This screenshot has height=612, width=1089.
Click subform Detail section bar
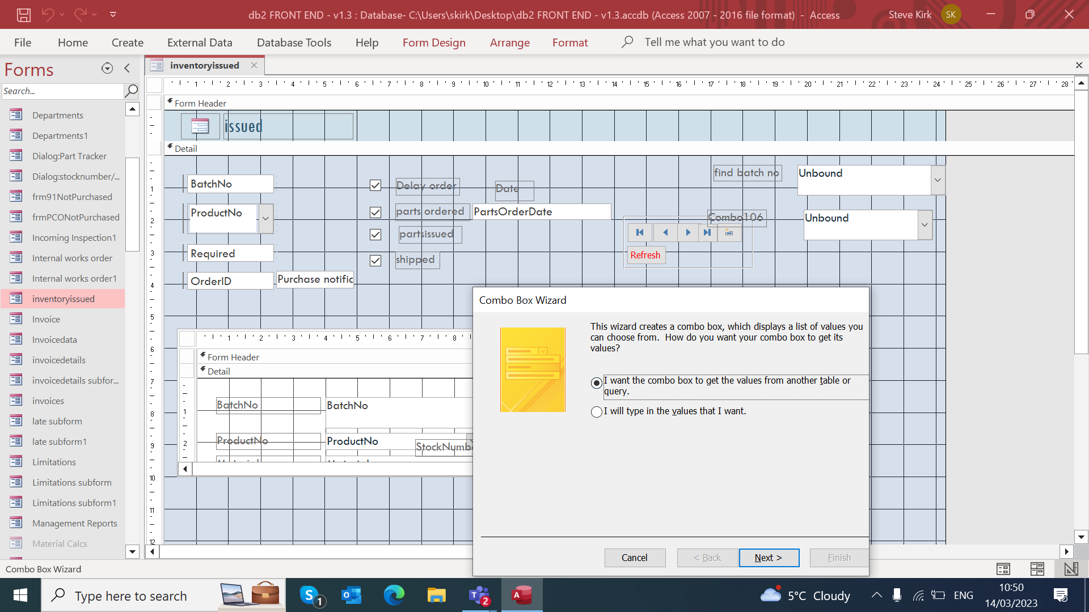pos(335,371)
